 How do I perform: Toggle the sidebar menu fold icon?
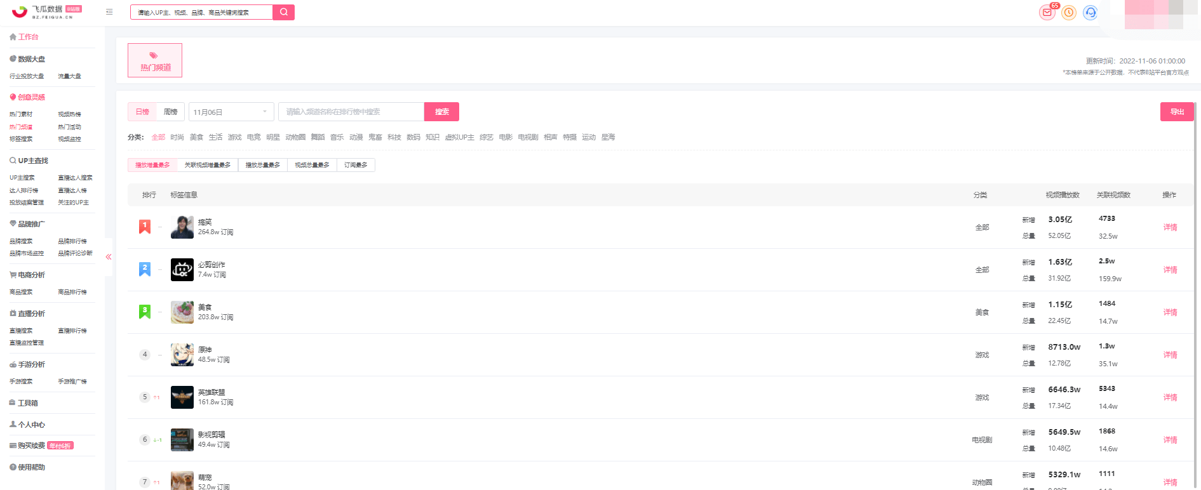coord(109,12)
